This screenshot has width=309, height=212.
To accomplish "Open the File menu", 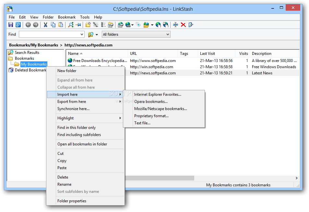I will point(12,17).
